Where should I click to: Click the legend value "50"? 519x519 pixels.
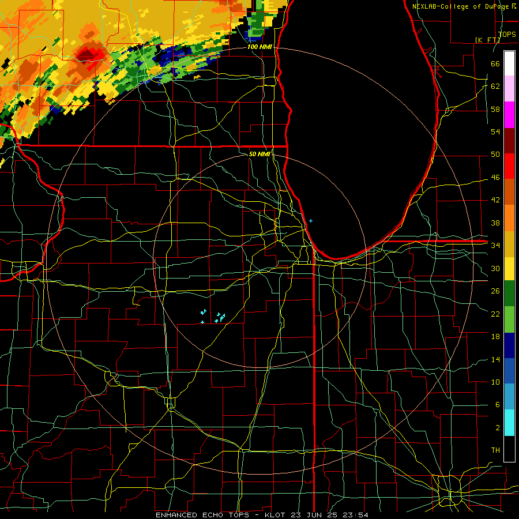(495, 155)
